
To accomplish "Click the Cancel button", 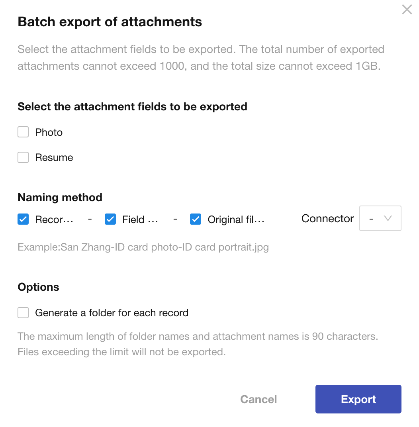I will [x=258, y=399].
